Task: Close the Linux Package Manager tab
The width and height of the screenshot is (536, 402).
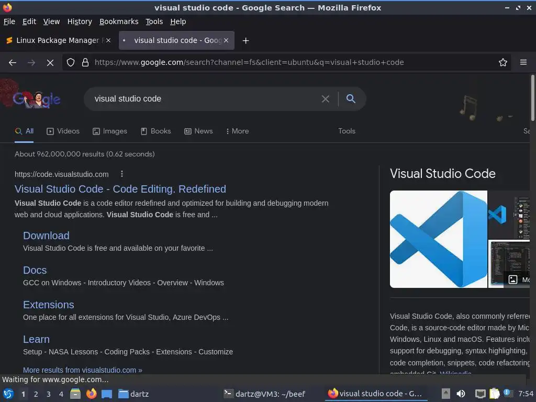Action: 108,40
